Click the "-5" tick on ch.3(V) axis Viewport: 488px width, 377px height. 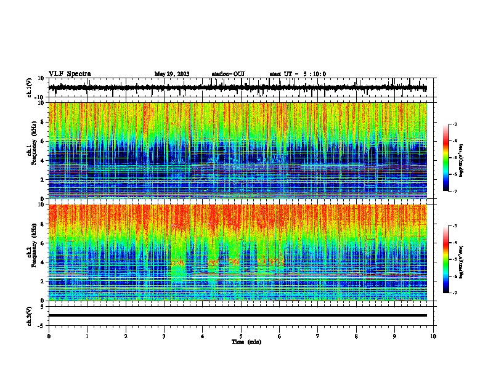pyautogui.click(x=42, y=326)
